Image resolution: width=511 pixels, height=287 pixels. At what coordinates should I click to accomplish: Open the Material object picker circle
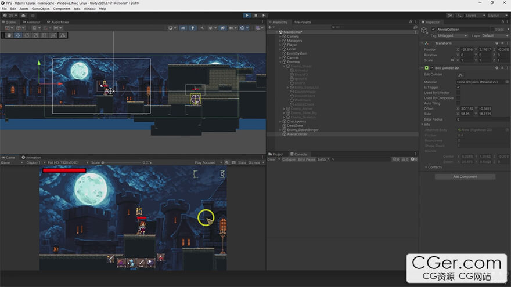click(x=507, y=82)
